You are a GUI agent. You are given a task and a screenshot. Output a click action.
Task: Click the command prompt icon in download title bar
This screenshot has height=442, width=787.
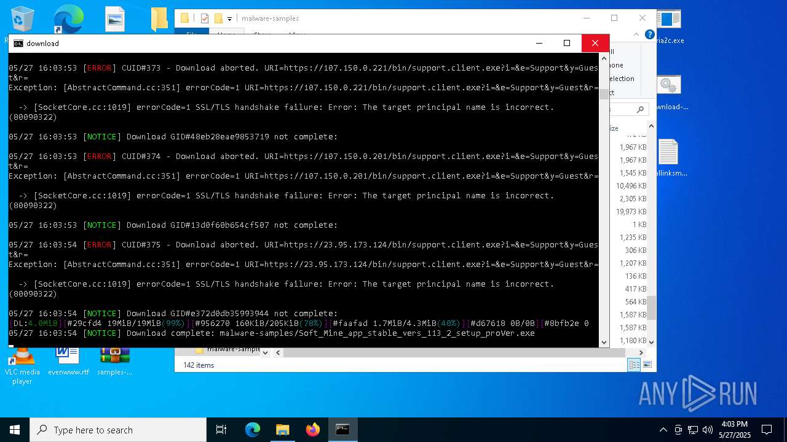pyautogui.click(x=18, y=44)
